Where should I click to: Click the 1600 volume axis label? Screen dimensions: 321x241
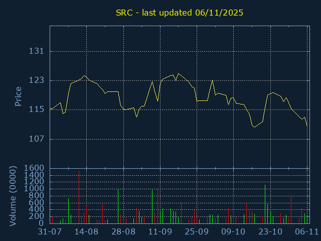[34, 168]
